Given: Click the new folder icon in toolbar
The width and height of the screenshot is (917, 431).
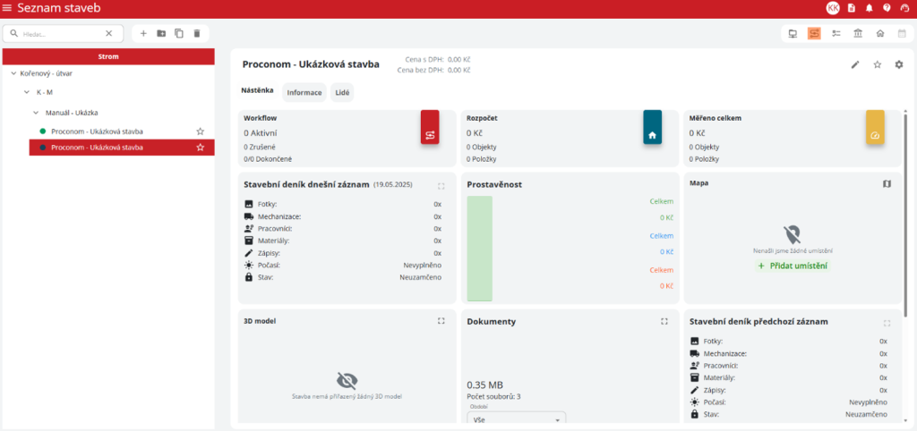Looking at the screenshot, I should [x=161, y=33].
